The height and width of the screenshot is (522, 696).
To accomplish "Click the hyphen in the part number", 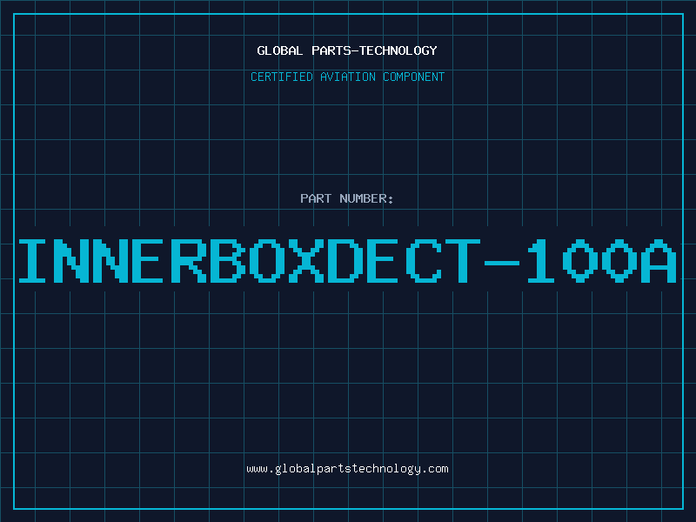I will [x=504, y=260].
